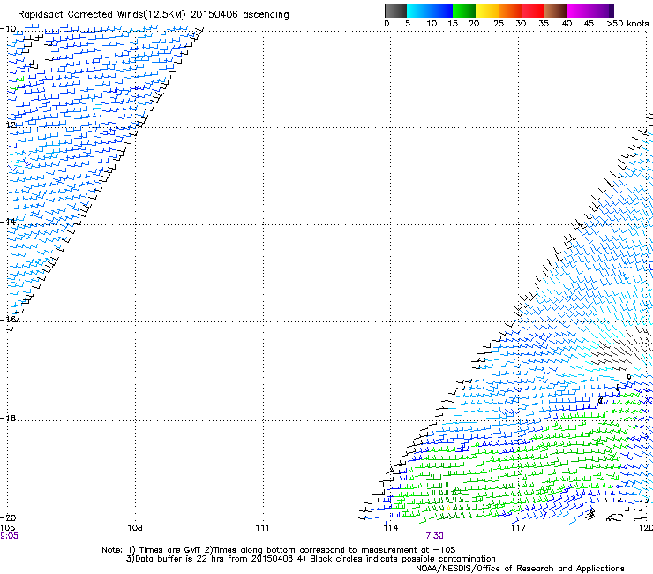The width and height of the screenshot is (653, 574).
Task: Click the '-14' latitude axis label
Action: coord(8,222)
